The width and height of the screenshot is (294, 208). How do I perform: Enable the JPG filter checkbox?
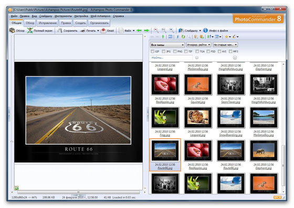(163, 51)
